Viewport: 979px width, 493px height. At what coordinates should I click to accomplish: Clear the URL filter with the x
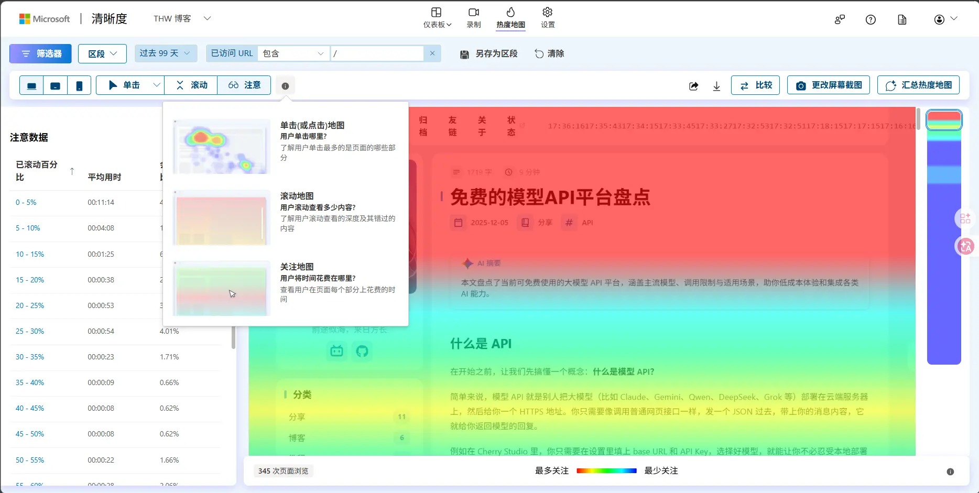[432, 53]
